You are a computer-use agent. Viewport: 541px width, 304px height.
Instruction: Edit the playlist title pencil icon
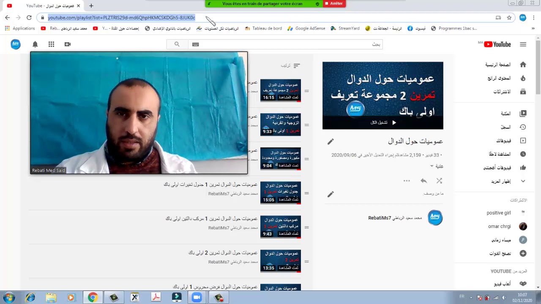(331, 141)
